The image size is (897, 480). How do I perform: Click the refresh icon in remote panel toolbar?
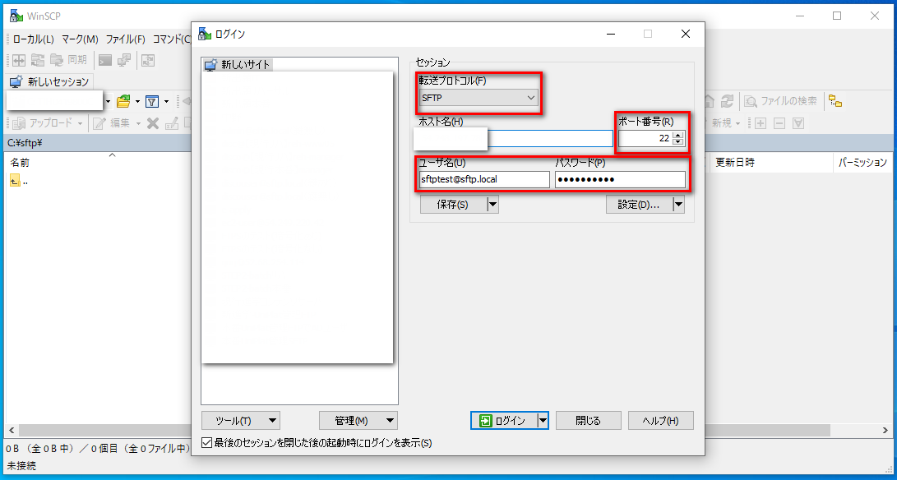coord(727,101)
